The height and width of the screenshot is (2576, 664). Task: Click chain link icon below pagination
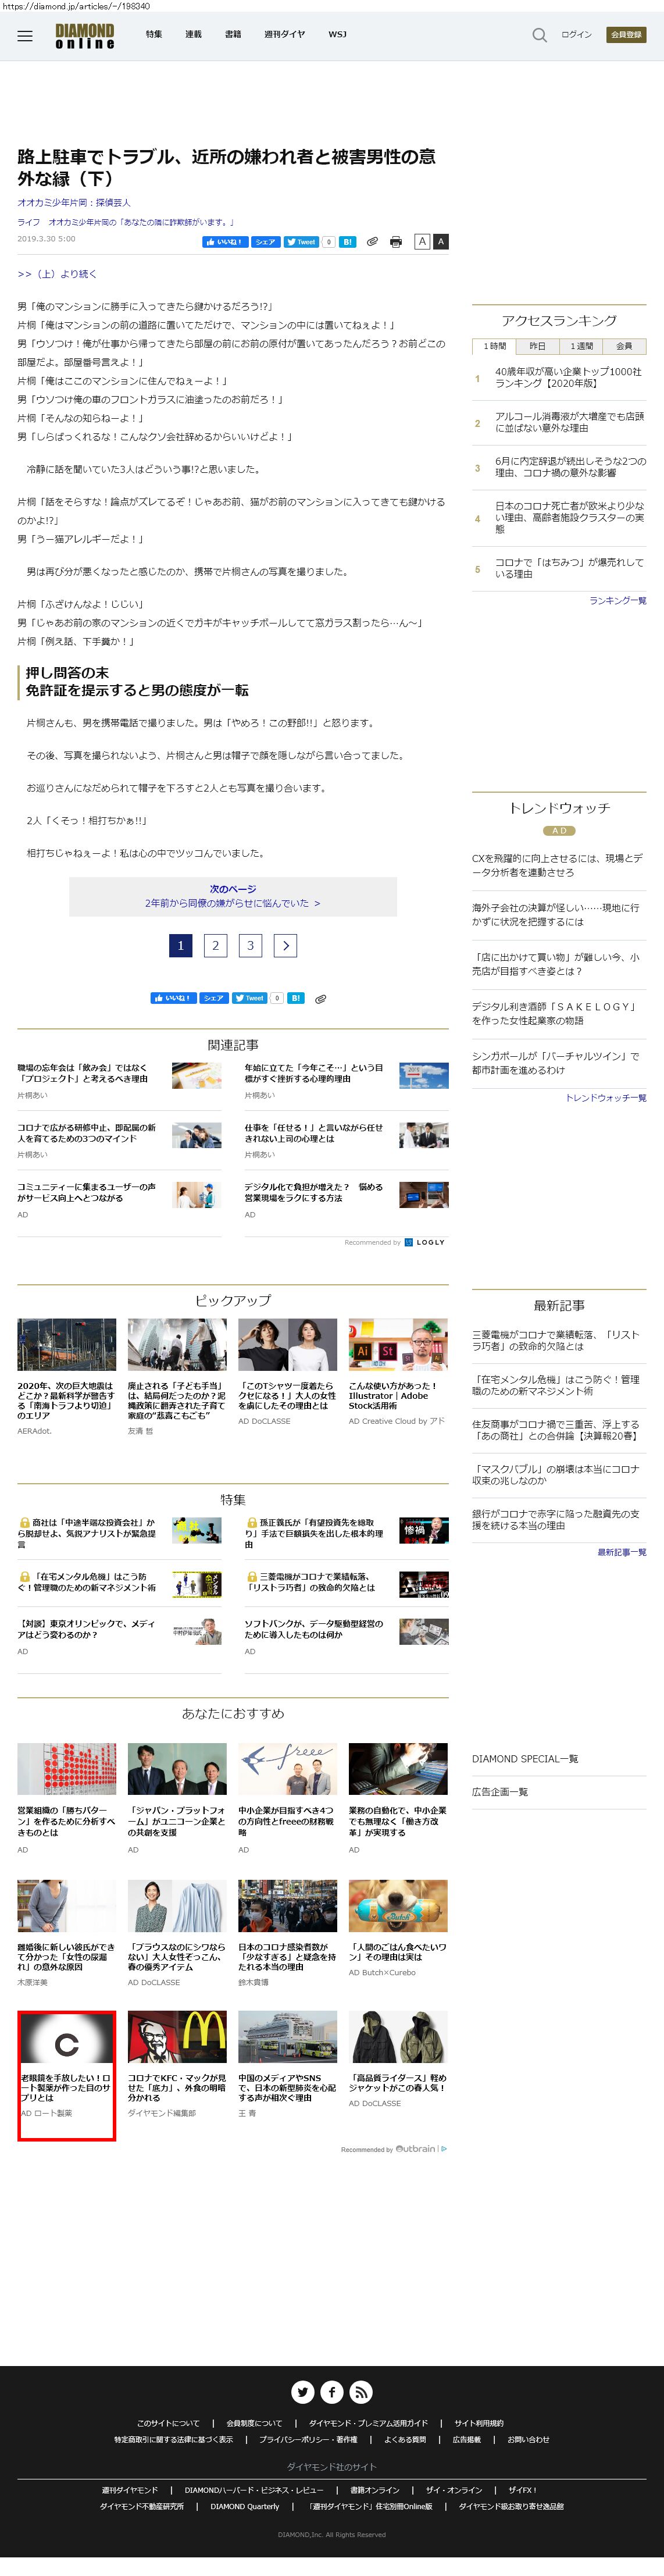point(321,998)
